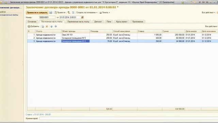Click the 350,00 rate cell in row 3
The image size is (218, 123).
click(150, 41)
